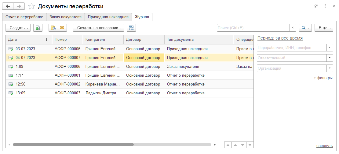Image resolution: width=339 pixels, height=154 pixels.
Task: Click the + фильтры link
Action: coord(323,78)
